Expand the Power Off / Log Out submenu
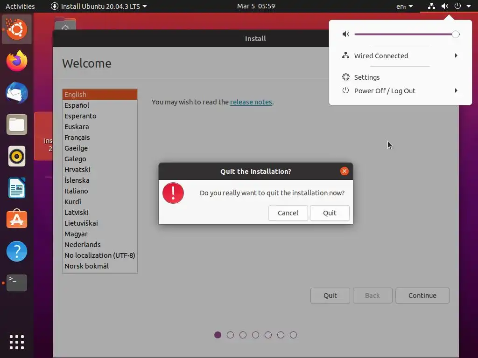This screenshot has height=358, width=478. [x=400, y=91]
